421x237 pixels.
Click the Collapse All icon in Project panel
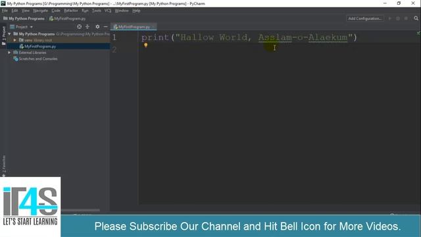(87, 26)
